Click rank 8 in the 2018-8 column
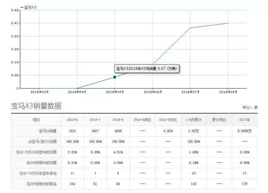268x193 pixels. click(118, 173)
